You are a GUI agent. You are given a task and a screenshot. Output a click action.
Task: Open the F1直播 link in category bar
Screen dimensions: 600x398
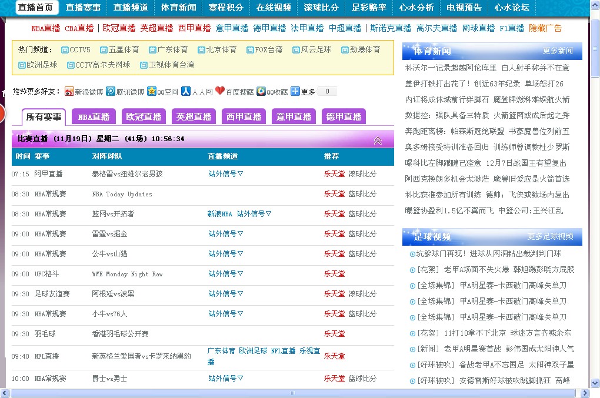coord(512,28)
